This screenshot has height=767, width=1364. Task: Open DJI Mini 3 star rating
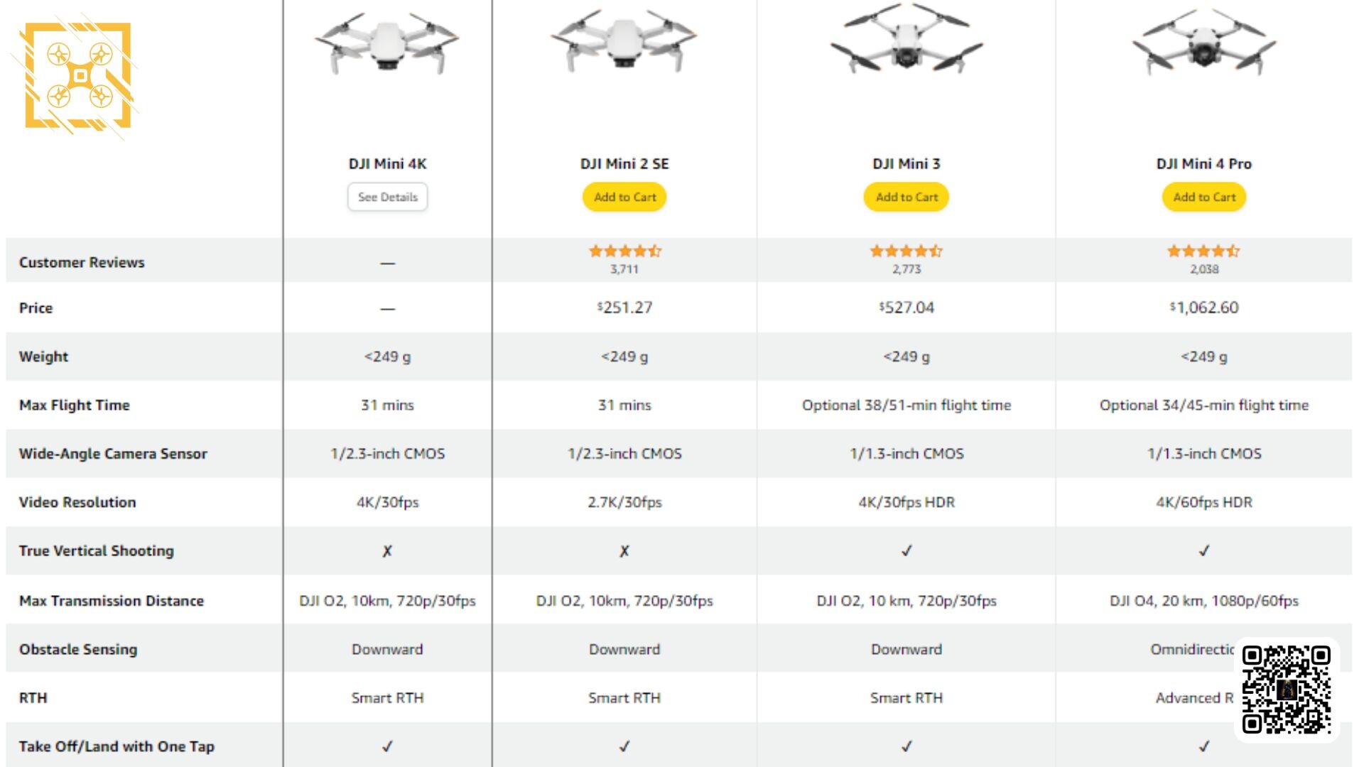coord(906,251)
